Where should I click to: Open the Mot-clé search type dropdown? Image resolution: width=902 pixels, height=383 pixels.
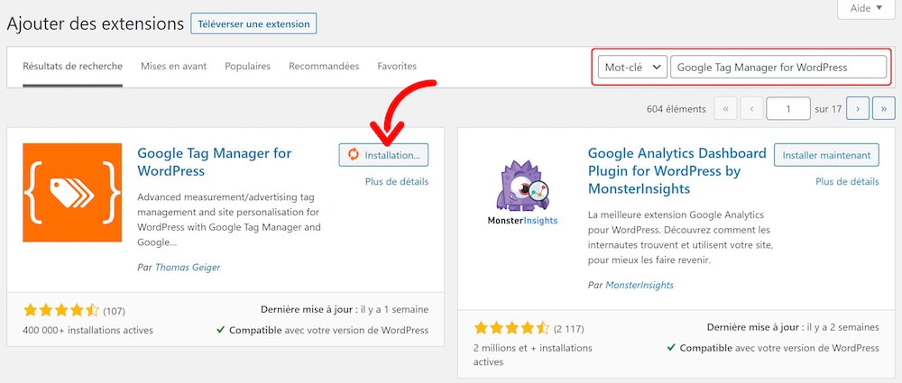pyautogui.click(x=631, y=68)
